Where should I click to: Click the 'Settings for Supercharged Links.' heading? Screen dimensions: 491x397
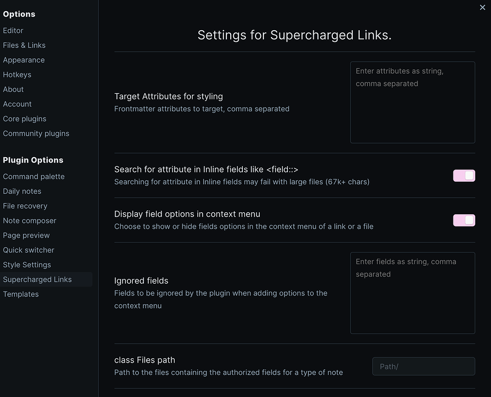point(294,35)
